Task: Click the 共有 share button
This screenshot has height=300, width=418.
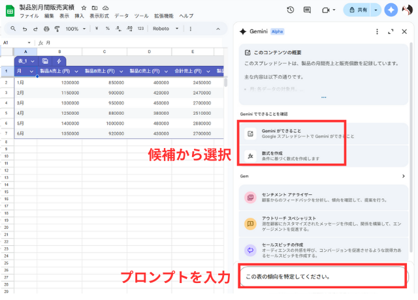Action: coord(357,10)
